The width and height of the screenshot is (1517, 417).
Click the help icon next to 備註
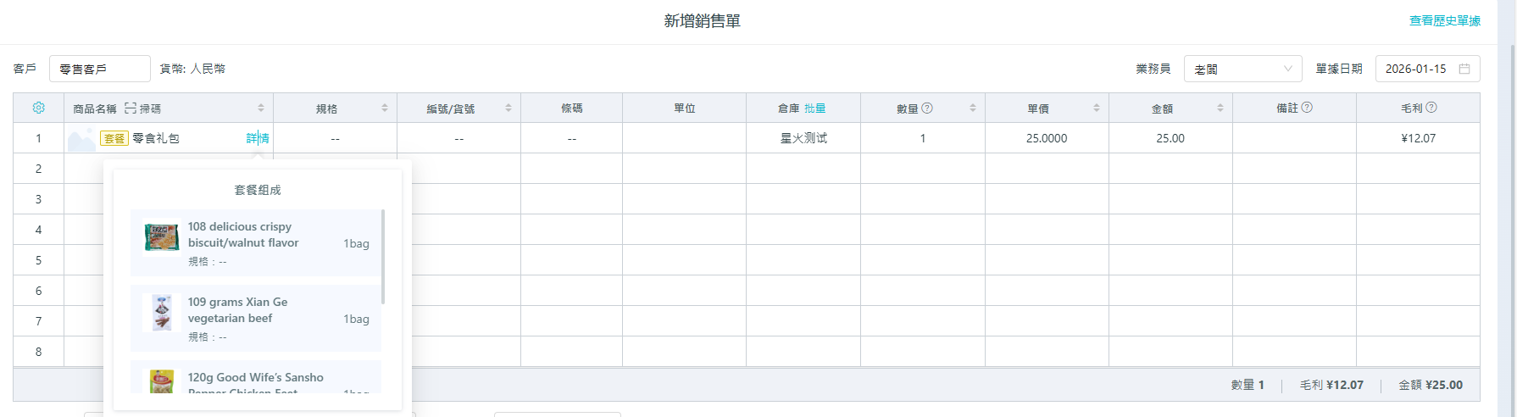click(x=1307, y=108)
